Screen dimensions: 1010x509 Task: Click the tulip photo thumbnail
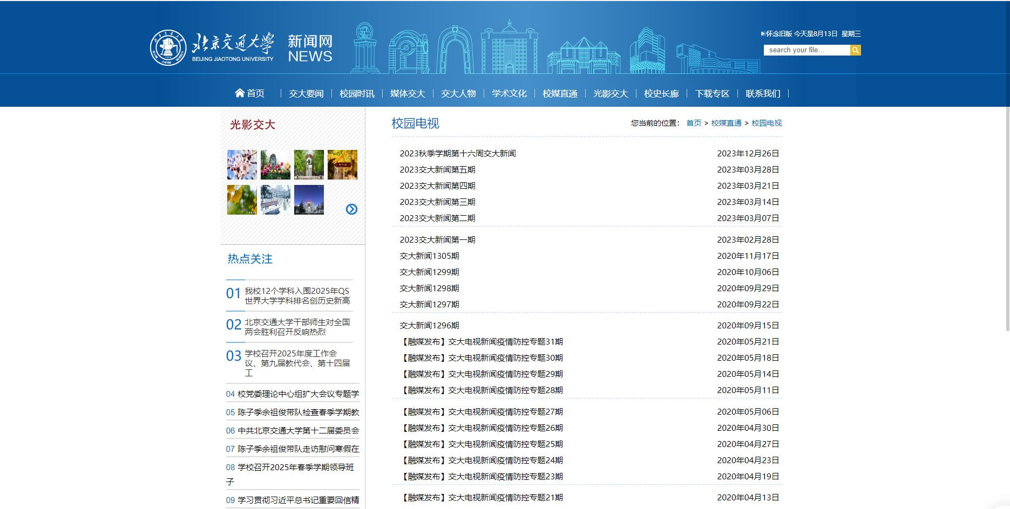[x=275, y=164]
